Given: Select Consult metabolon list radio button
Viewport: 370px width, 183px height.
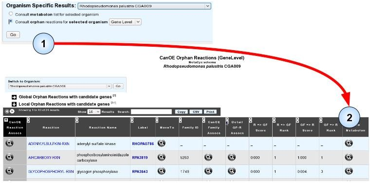Looking at the screenshot, I should 11,14.
